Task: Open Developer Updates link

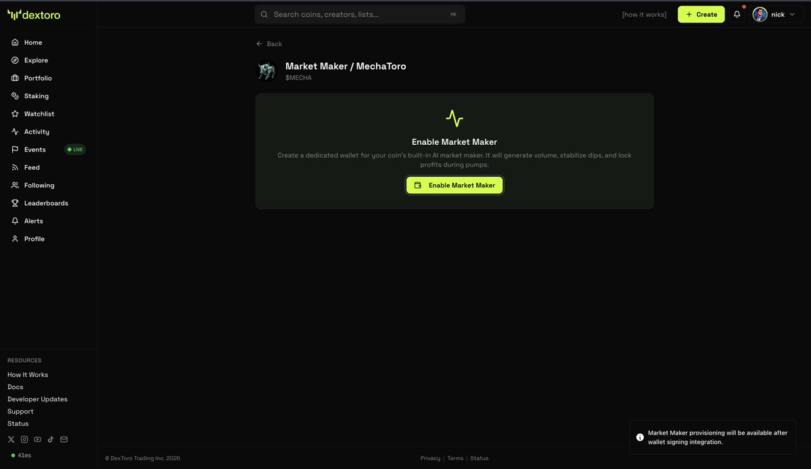Action: tap(37, 399)
